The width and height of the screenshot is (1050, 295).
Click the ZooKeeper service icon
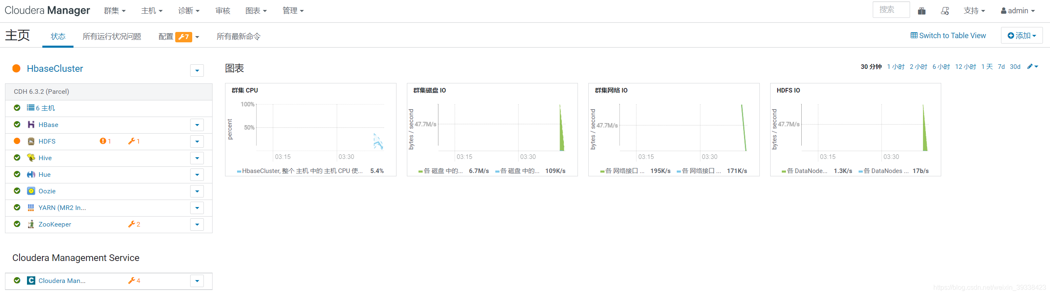[x=31, y=224]
